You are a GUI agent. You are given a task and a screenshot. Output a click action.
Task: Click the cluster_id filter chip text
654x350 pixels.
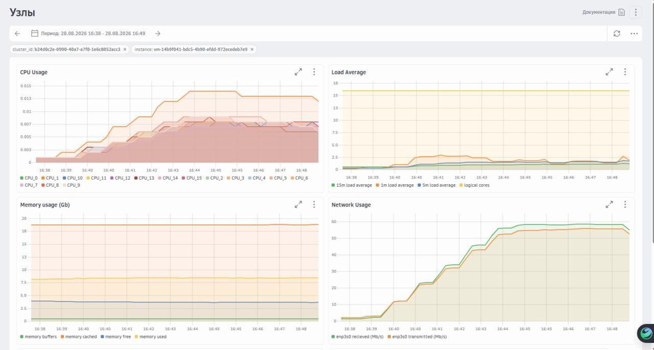coord(66,49)
